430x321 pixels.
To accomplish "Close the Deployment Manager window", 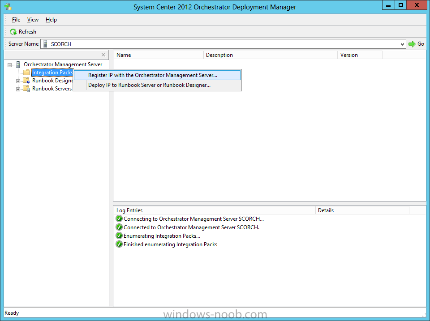I will tap(417, 5).
